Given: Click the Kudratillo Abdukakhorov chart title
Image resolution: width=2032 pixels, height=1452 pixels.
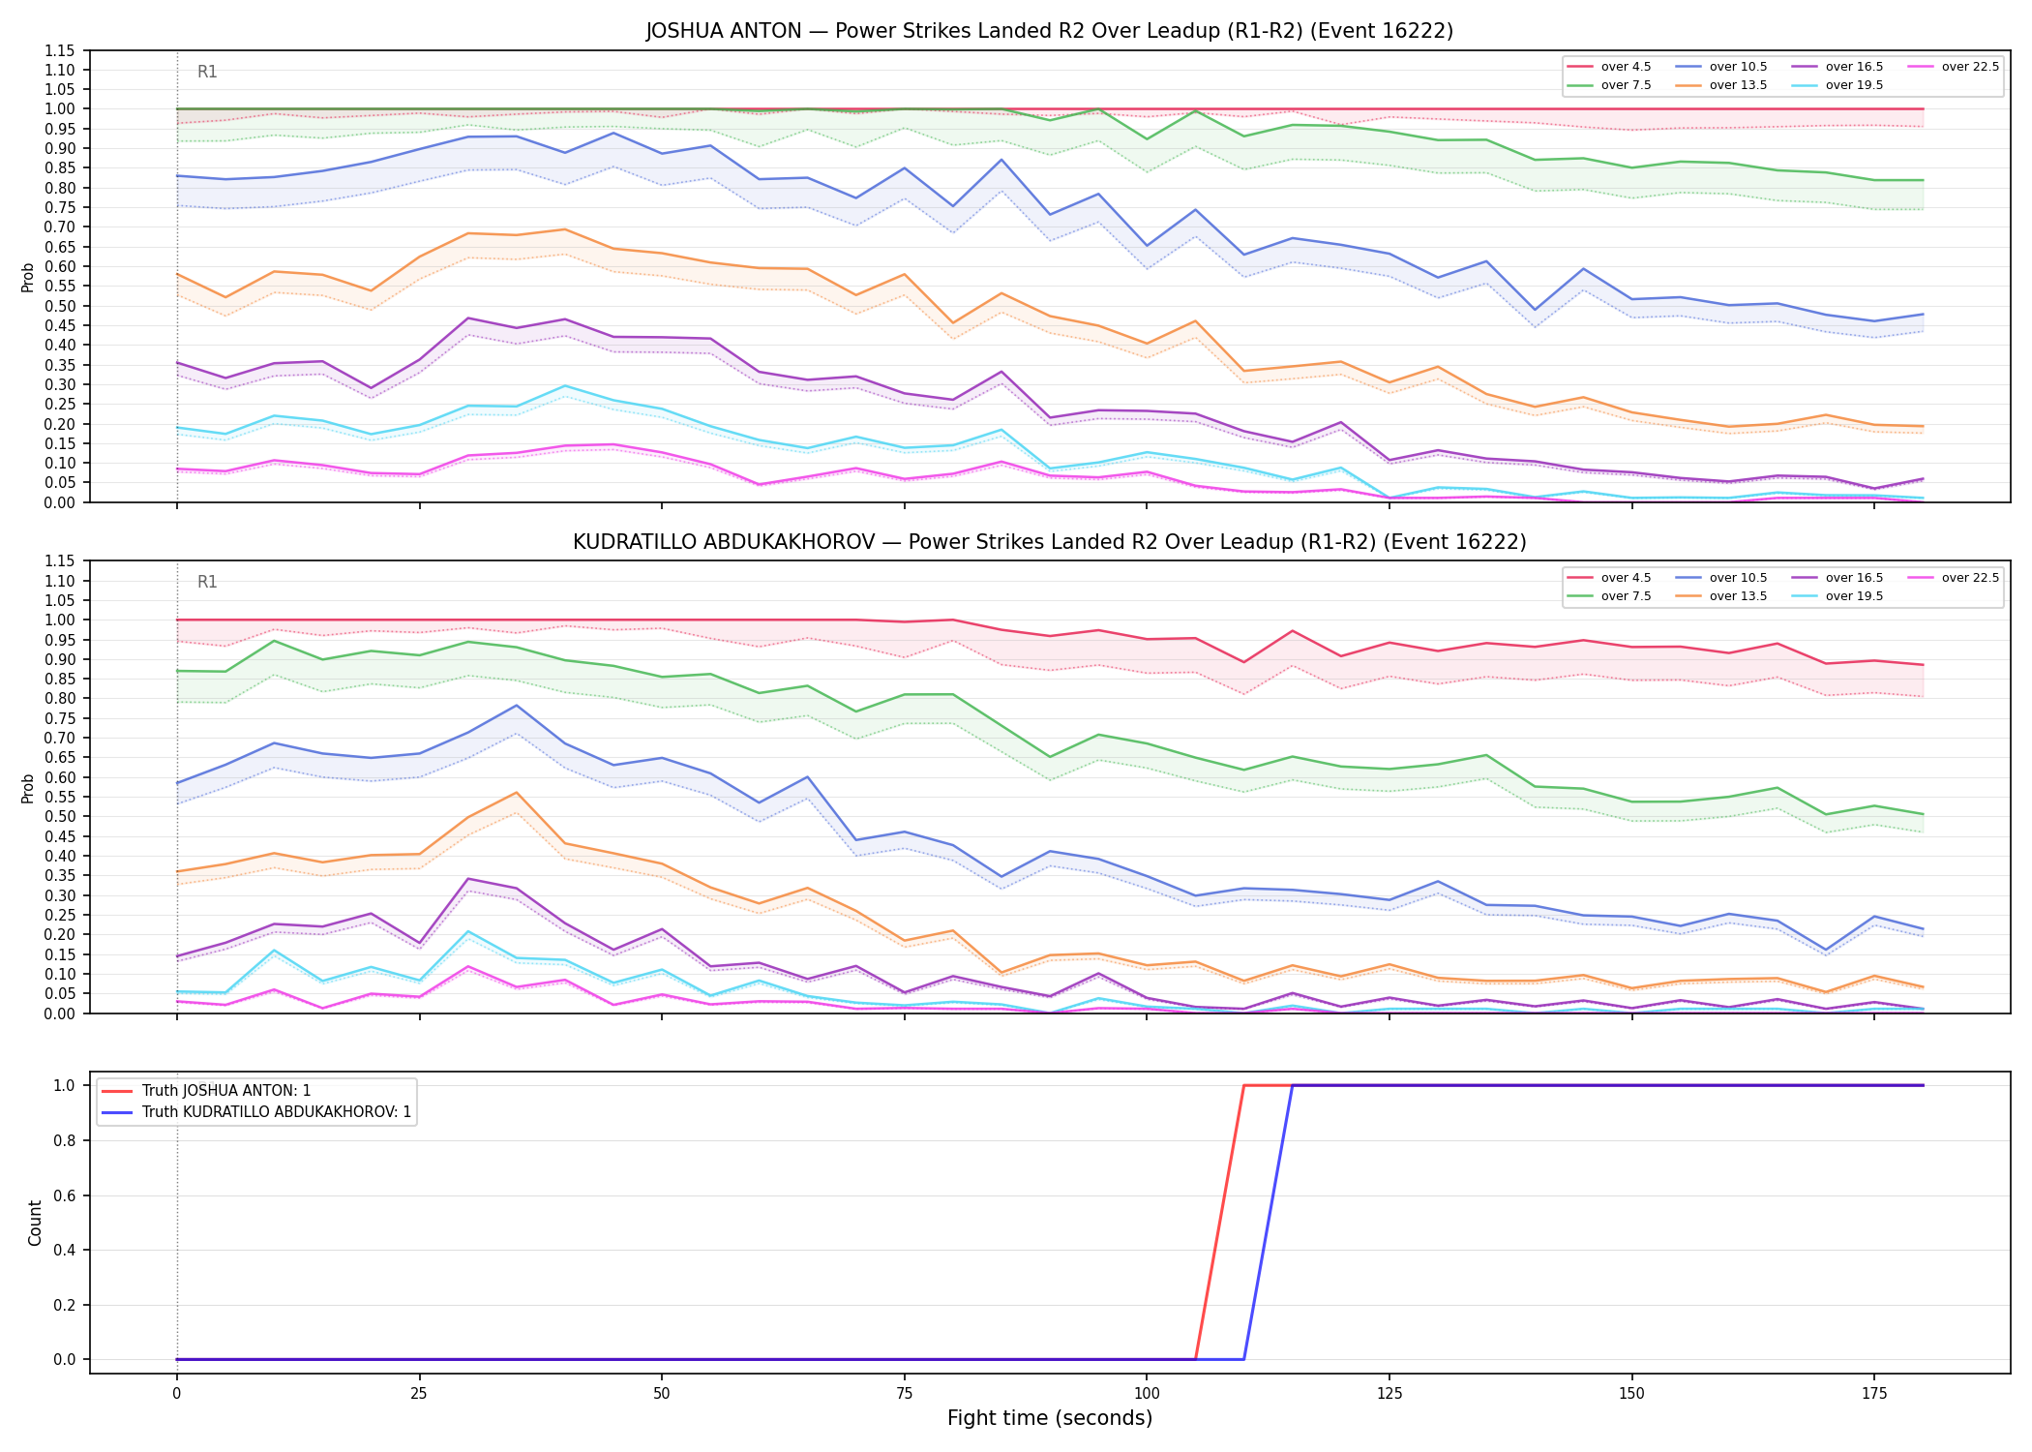Looking at the screenshot, I should [1049, 542].
